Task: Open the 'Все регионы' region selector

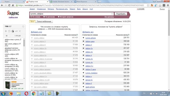Action: 109,17
